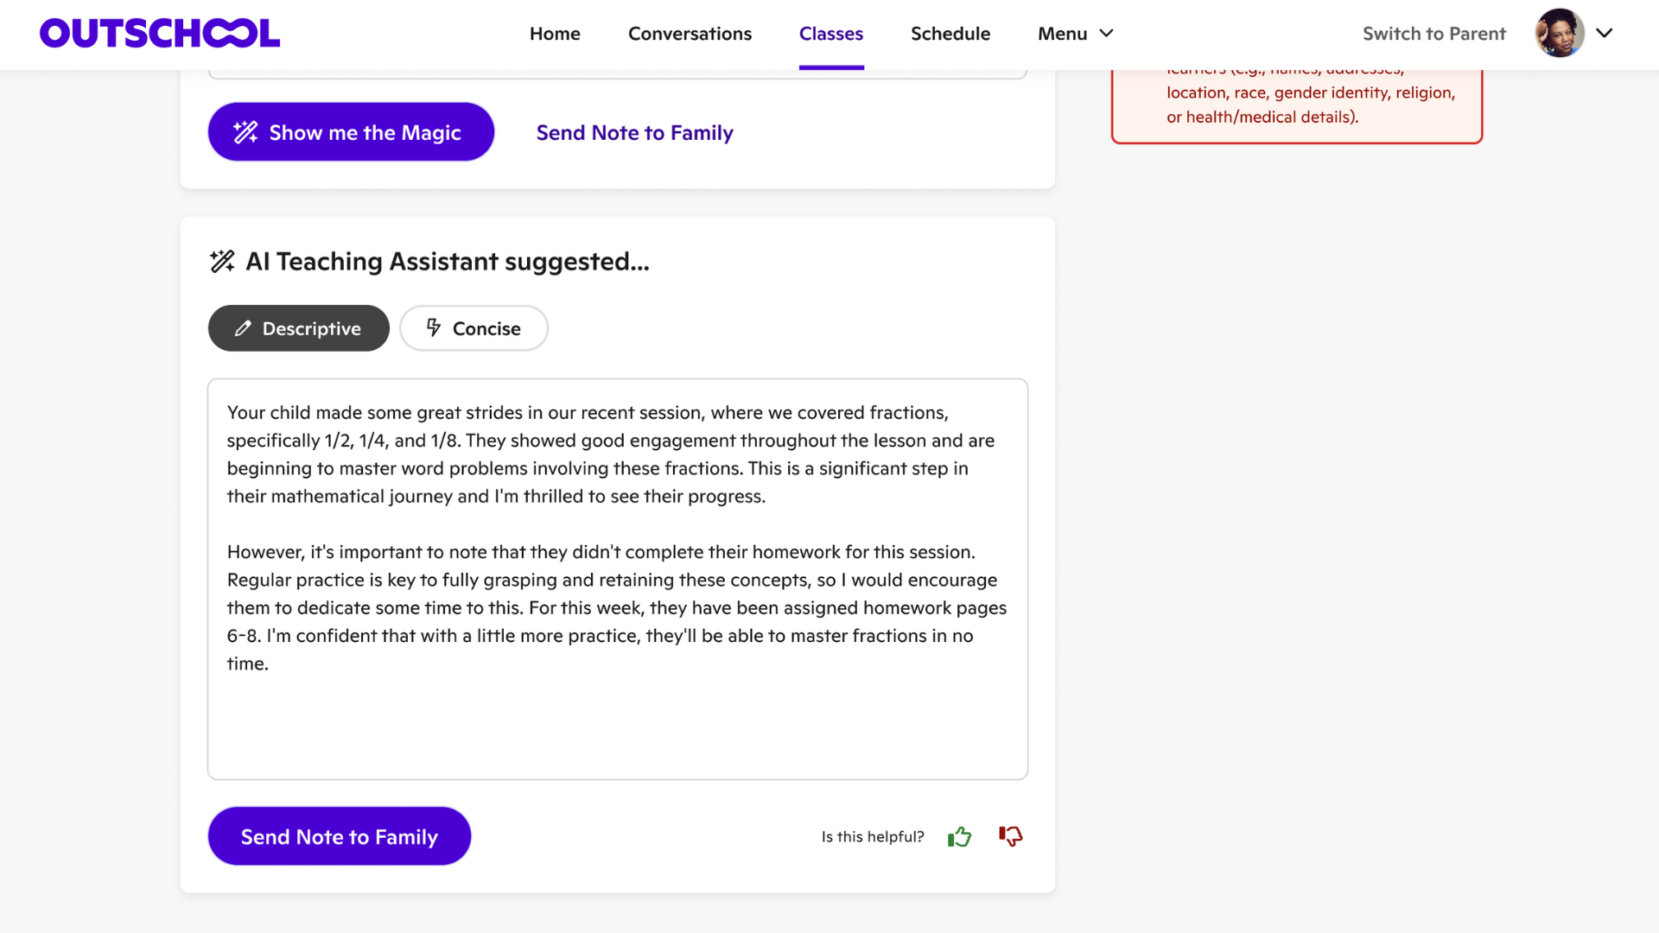Click the thumbs down icon
The height and width of the screenshot is (933, 1659).
tap(1010, 836)
